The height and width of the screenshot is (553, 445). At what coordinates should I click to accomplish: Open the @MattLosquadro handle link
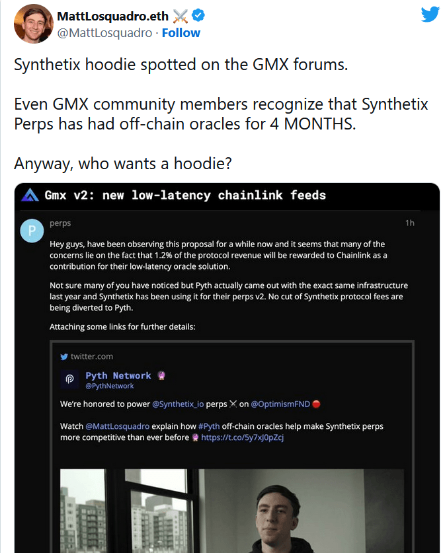coord(104,32)
